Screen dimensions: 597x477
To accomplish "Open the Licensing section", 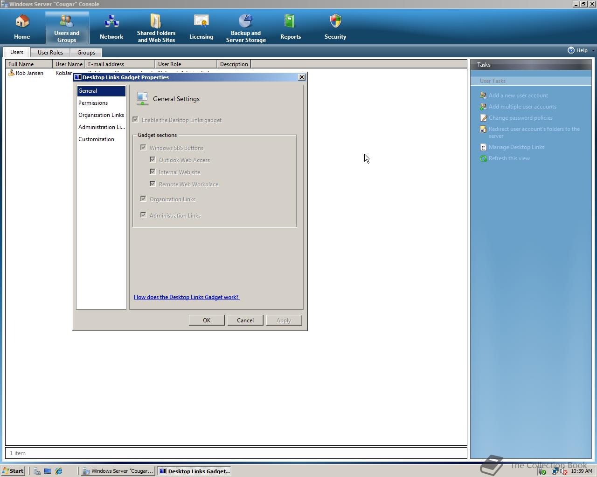I will pyautogui.click(x=201, y=27).
